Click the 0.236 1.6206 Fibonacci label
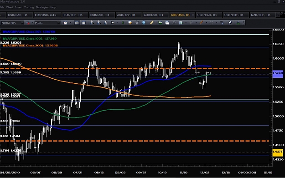Viewport: 285px width, 178px height. 11,42
